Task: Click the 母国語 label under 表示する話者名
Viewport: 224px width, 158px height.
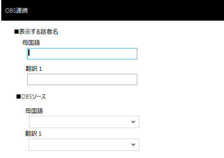Action: click(x=31, y=43)
